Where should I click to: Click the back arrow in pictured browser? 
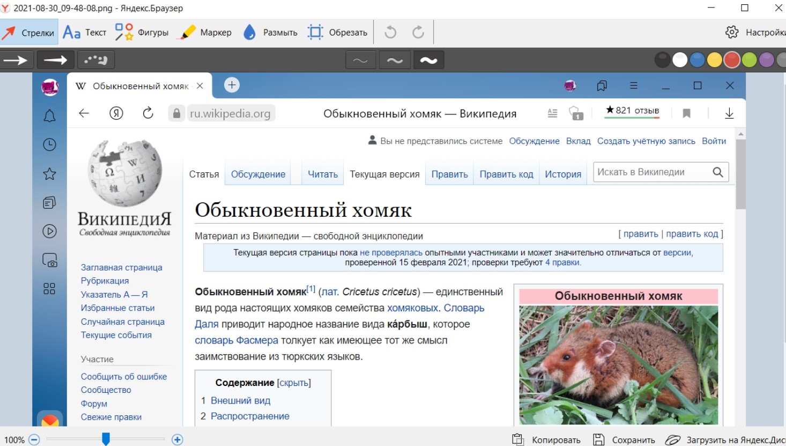click(x=84, y=113)
